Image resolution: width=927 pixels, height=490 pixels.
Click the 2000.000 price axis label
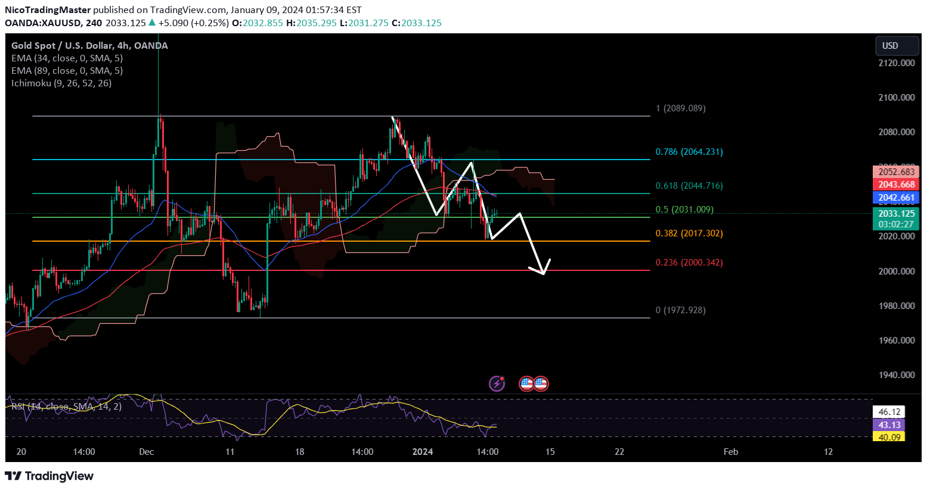click(896, 271)
